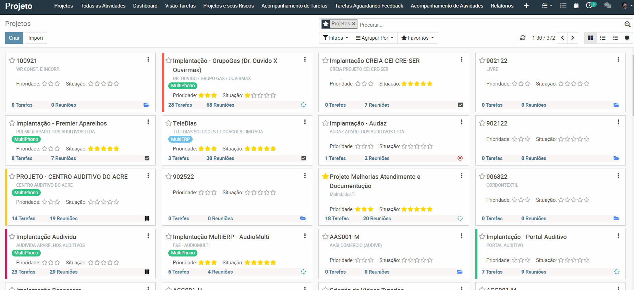The height and width of the screenshot is (290, 634).
Task: Click the search magnifier icon
Action: point(627,24)
